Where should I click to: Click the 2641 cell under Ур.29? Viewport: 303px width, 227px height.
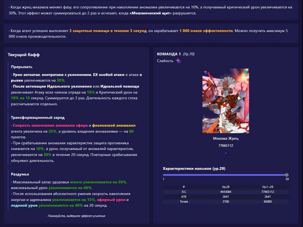pos(226,196)
